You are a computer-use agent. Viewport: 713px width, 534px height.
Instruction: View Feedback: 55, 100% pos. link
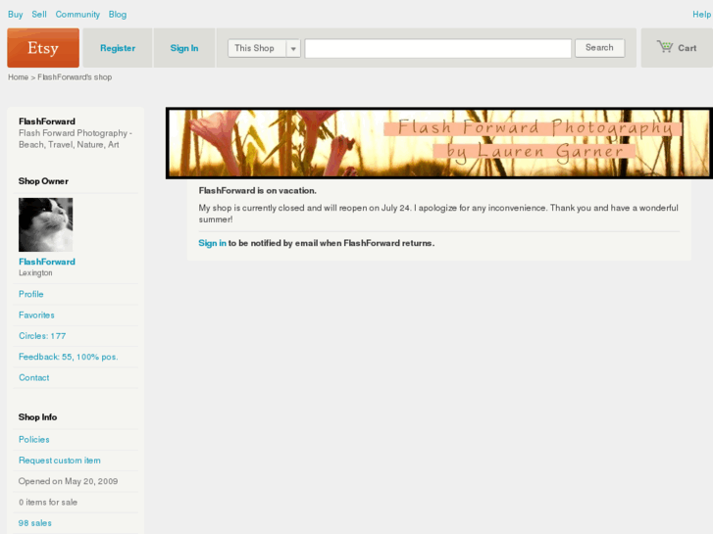point(69,357)
